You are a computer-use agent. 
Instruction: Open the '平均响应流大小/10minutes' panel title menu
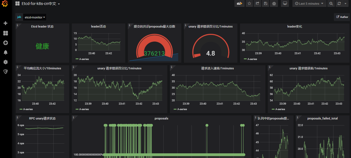pos(42,68)
